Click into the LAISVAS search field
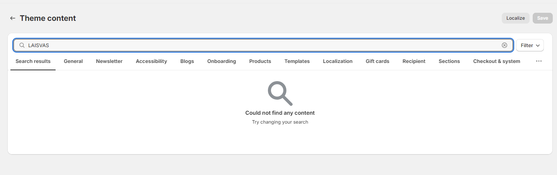 coord(262,45)
